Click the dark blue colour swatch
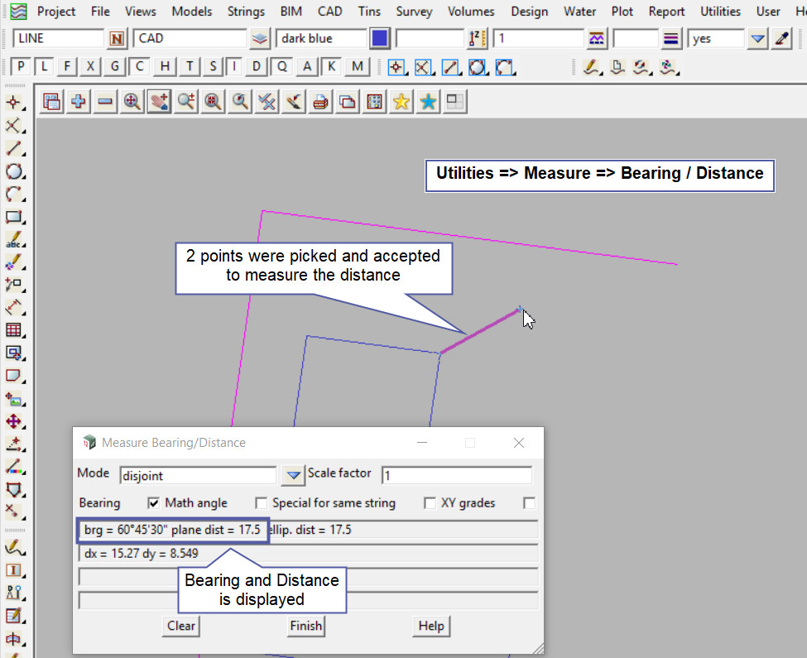Viewport: 807px width, 658px height. (x=380, y=39)
